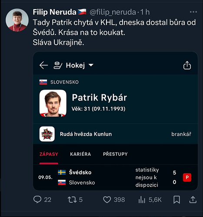Click the reply speech bubble icon
Screen dimensions: 203x217
coord(37,200)
